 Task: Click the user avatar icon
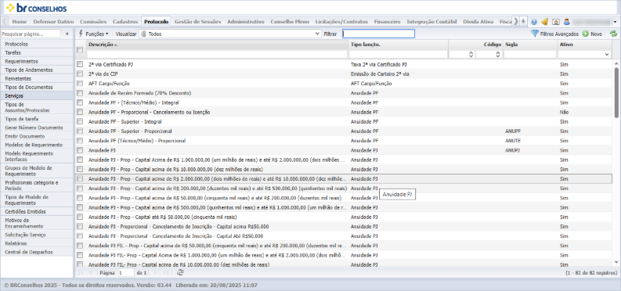click(567, 22)
